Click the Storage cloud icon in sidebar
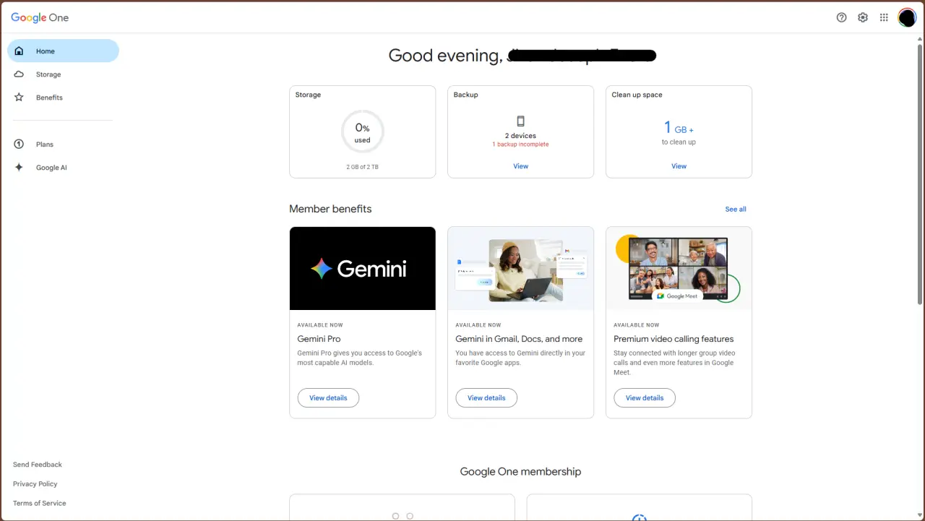This screenshot has height=521, width=925. coord(19,74)
